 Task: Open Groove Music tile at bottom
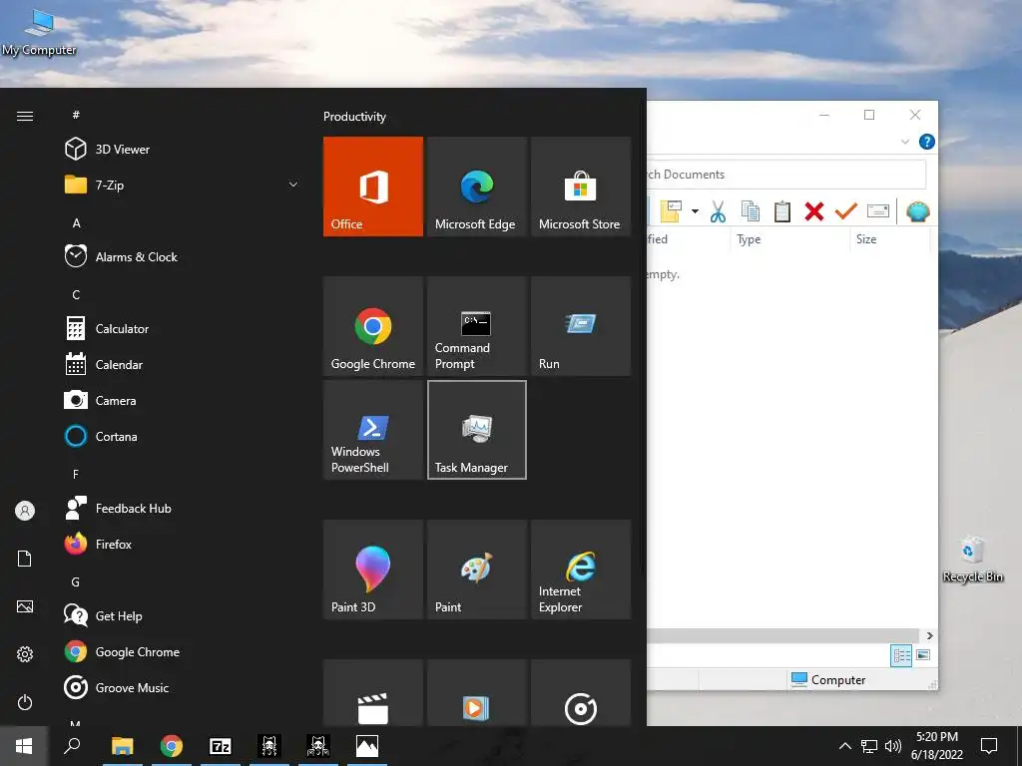point(581,693)
